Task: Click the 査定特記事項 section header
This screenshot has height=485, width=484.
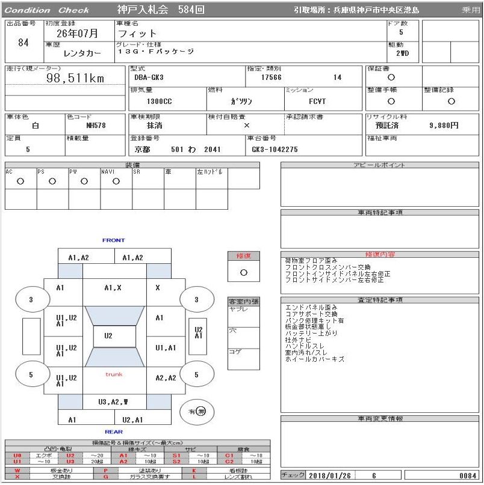Action: click(x=380, y=300)
